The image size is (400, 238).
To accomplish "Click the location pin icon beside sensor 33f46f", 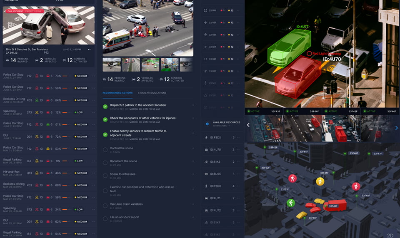I will tap(205, 35).
